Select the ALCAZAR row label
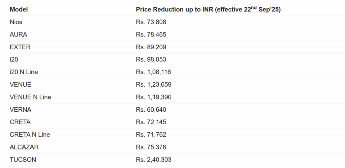The image size is (345, 168). 24,147
